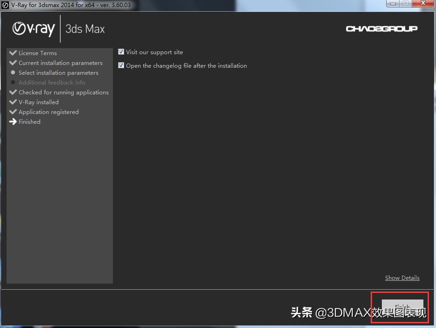Open the Show Details link
Image resolution: width=436 pixels, height=328 pixels.
(402, 278)
